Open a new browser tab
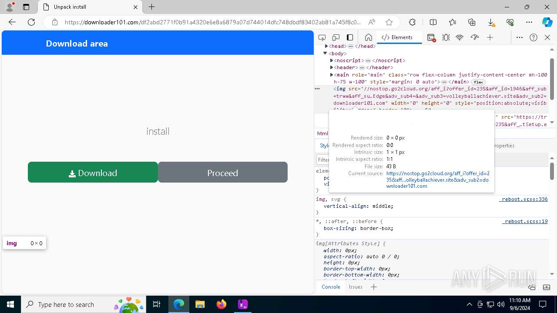The image size is (557, 313). coord(151,7)
